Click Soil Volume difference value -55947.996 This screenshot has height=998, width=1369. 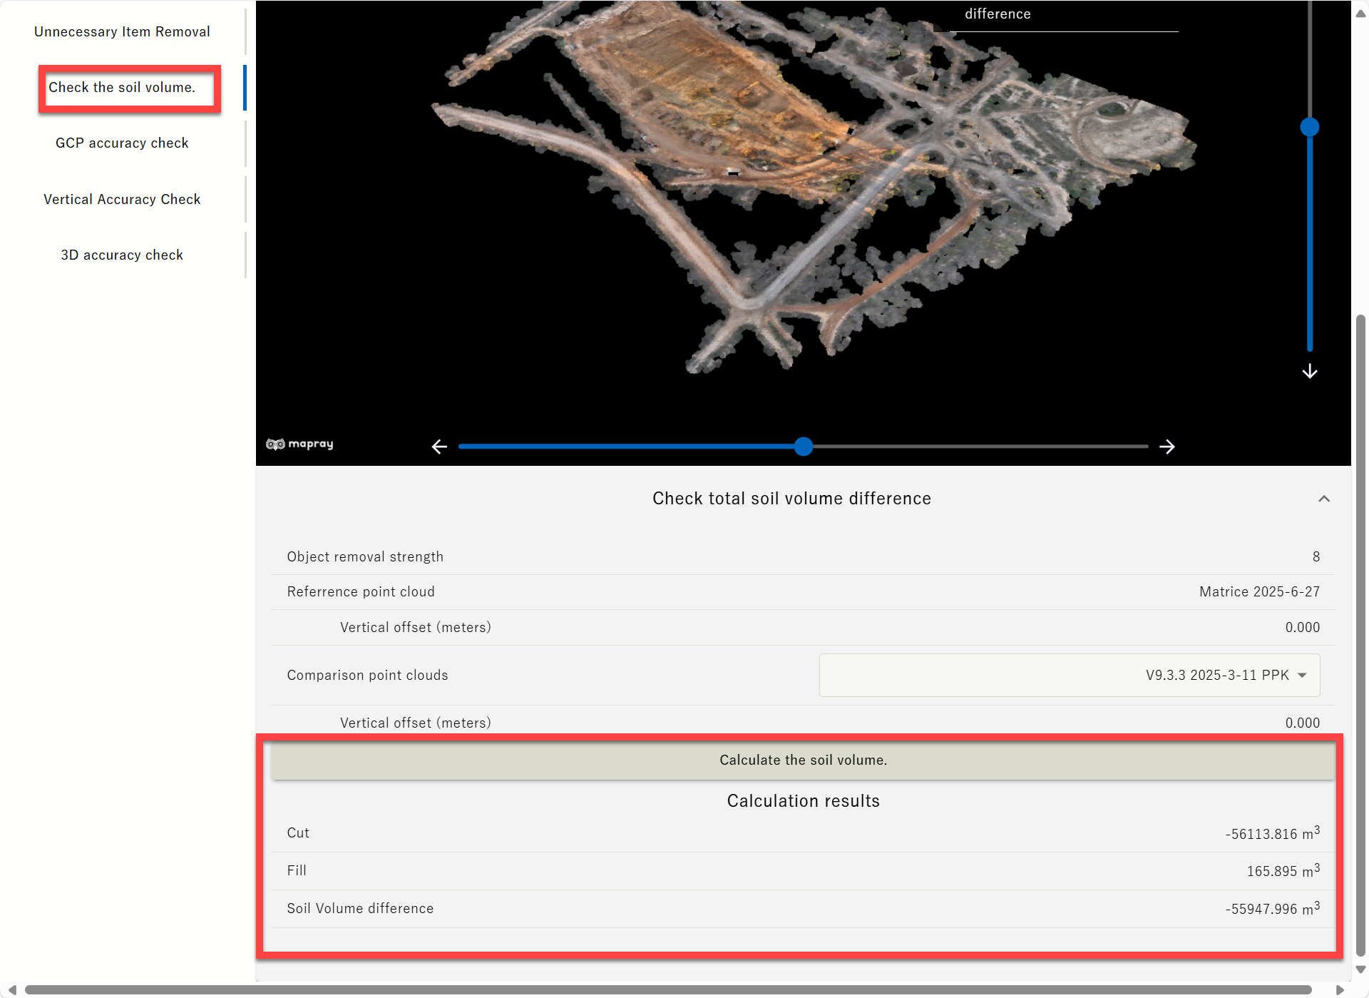pyautogui.click(x=1273, y=908)
